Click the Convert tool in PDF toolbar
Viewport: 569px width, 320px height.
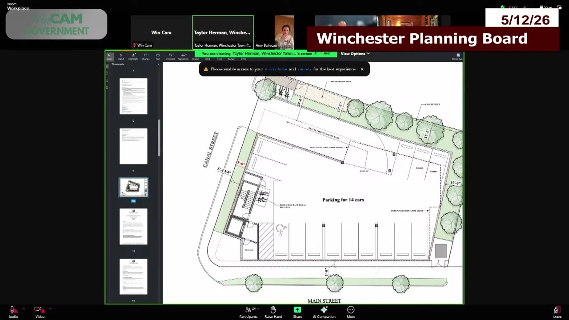(170, 56)
